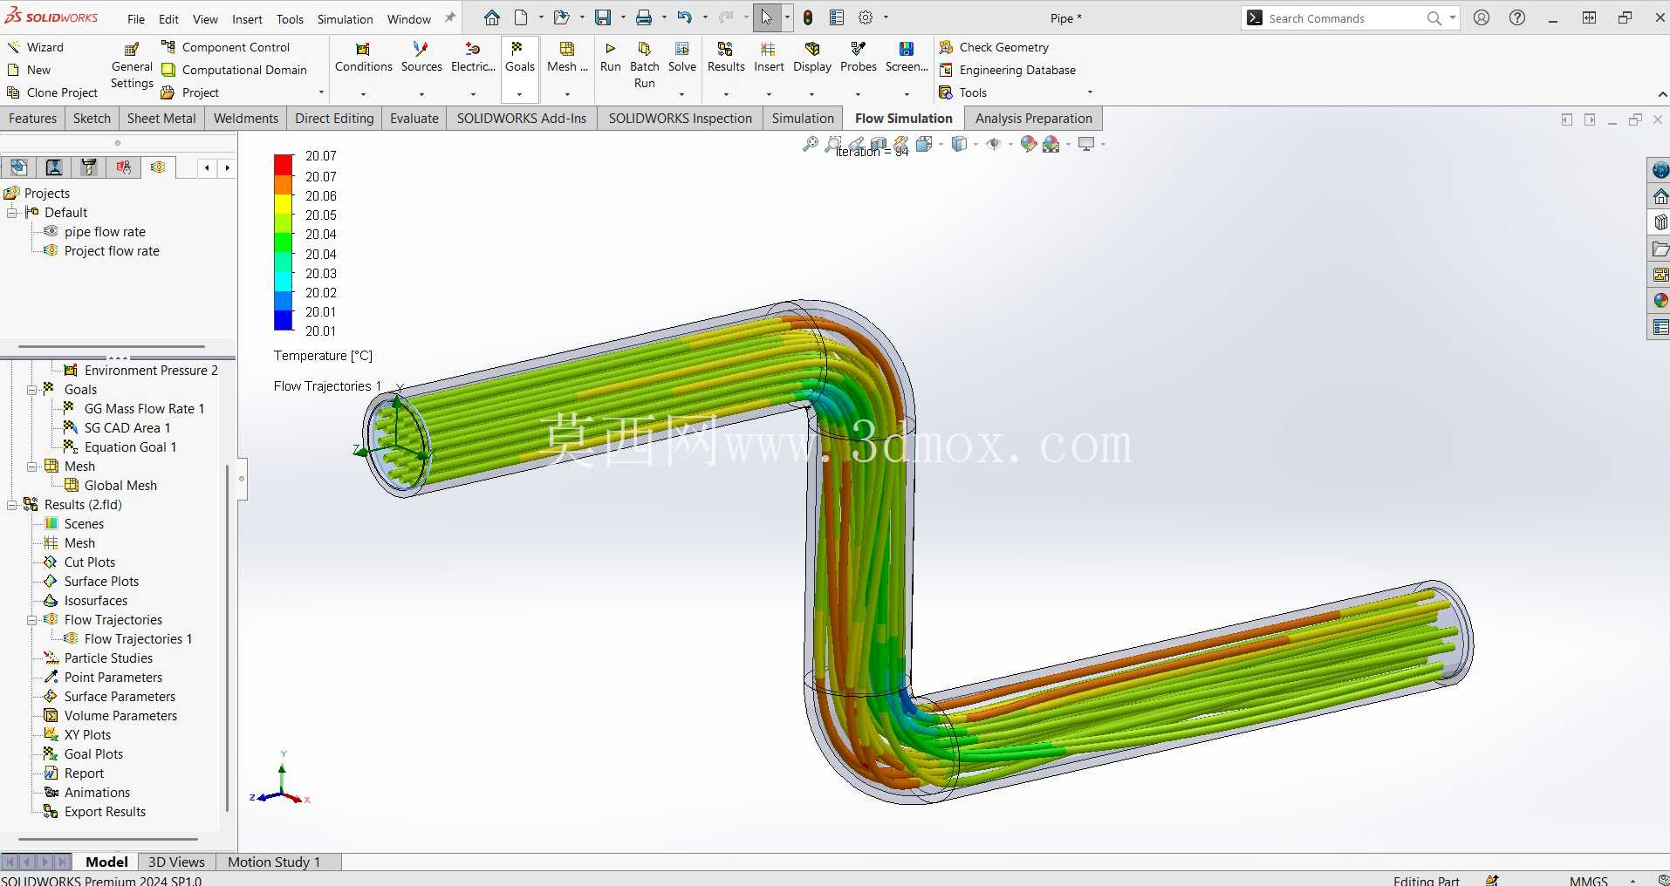Viewport: 1670px width, 886px height.
Task: Click the Conditions toolbar icon
Action: [x=363, y=49]
